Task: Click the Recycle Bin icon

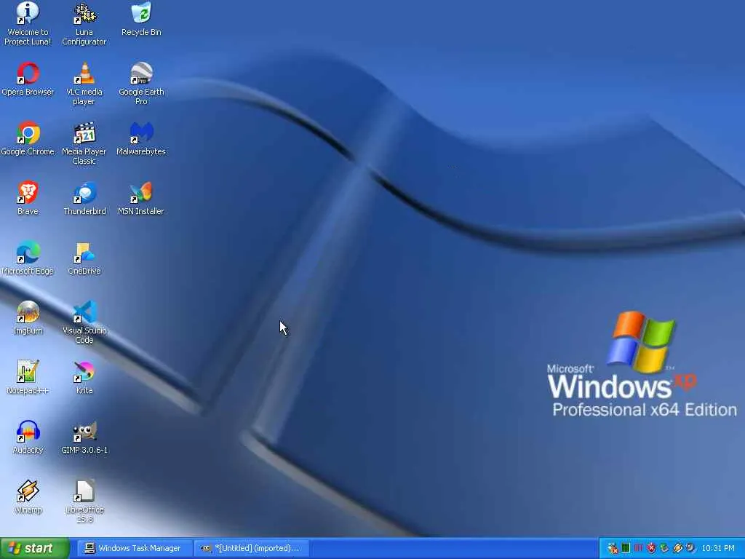Action: pos(141,19)
